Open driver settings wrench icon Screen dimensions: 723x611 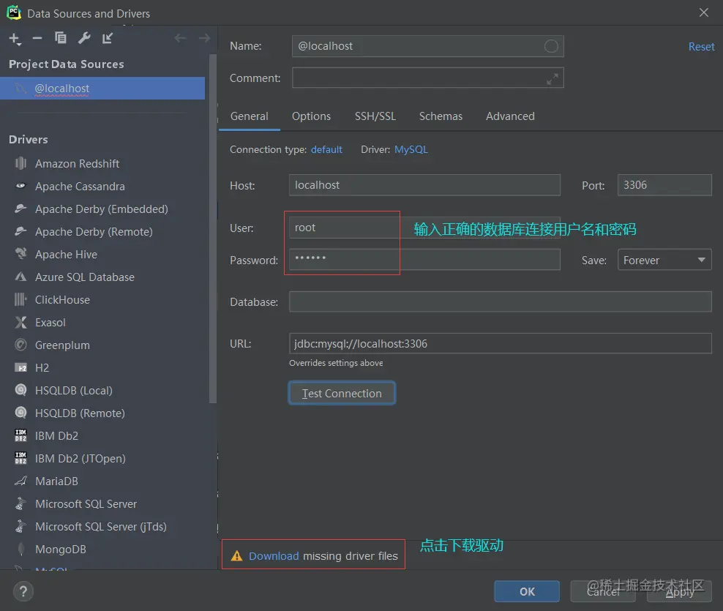(84, 38)
